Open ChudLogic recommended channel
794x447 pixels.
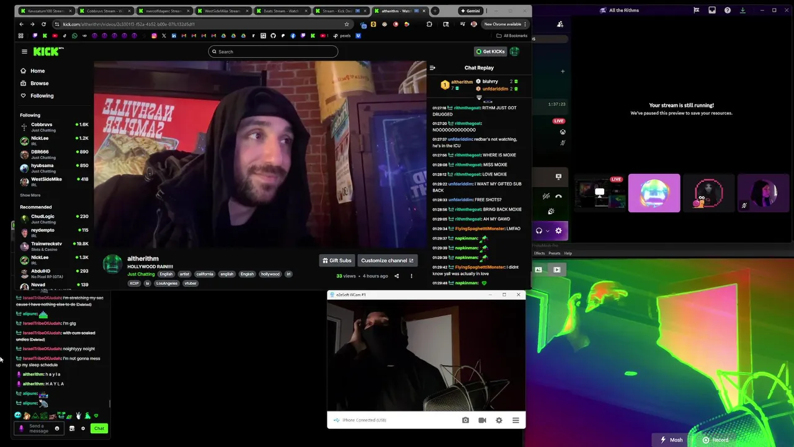tap(55, 219)
